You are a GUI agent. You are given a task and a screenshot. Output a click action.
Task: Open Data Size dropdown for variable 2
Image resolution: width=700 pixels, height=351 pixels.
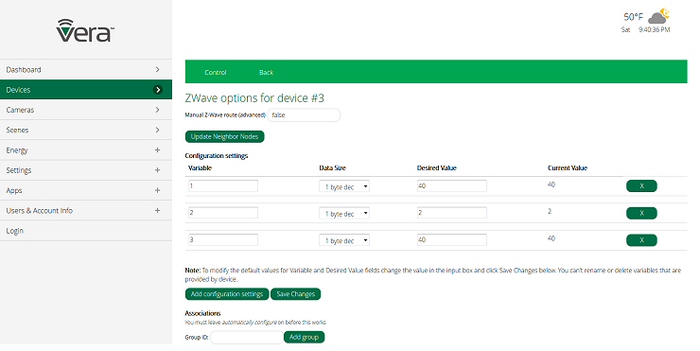click(x=344, y=214)
